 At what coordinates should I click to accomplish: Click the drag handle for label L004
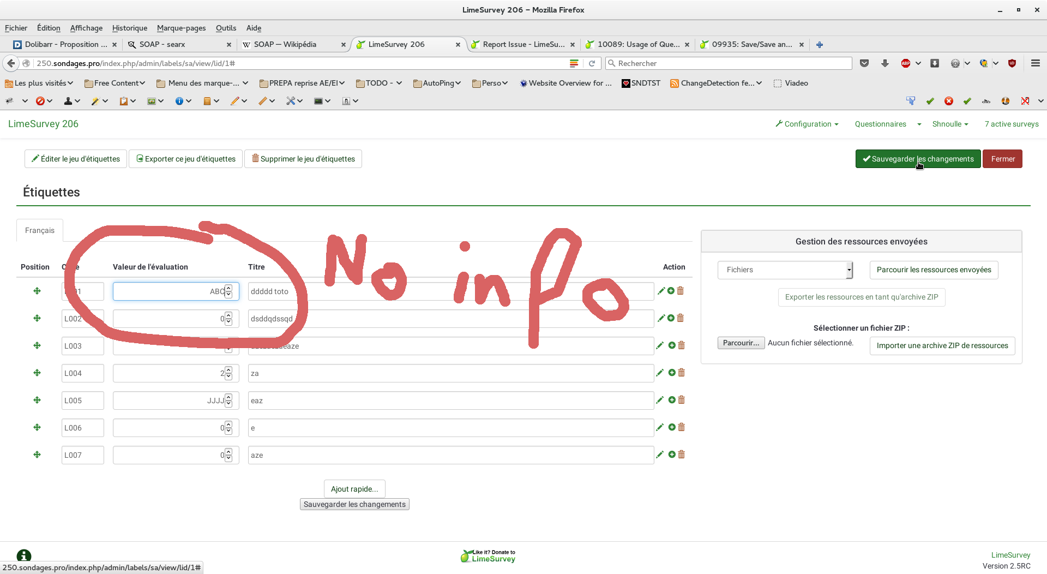(37, 373)
